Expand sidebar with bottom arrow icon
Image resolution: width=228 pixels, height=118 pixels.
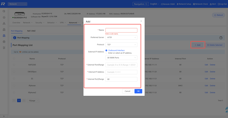click(4, 116)
